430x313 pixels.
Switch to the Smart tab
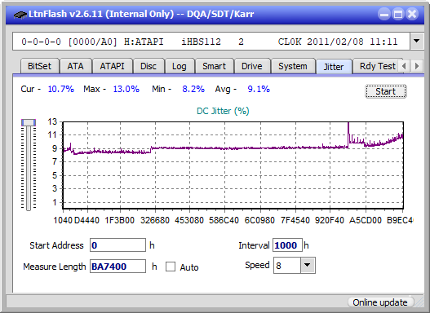click(214, 66)
